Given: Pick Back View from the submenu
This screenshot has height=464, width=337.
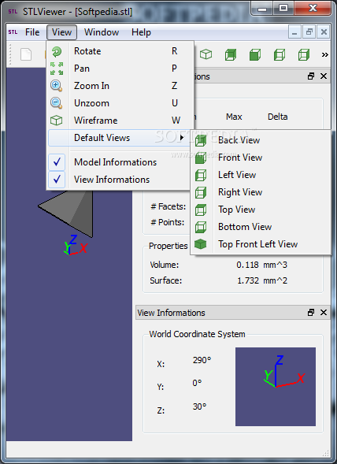Looking at the screenshot, I should (x=261, y=140).
